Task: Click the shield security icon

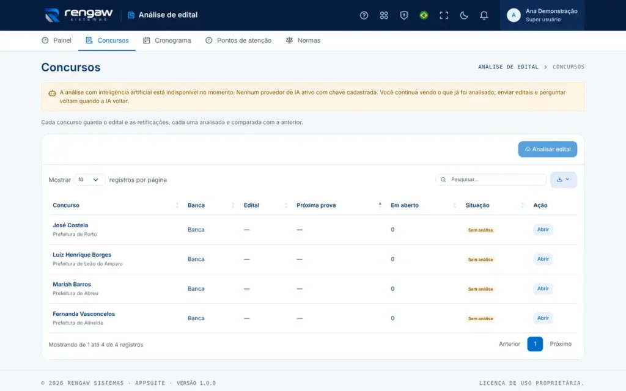Action: [403, 15]
